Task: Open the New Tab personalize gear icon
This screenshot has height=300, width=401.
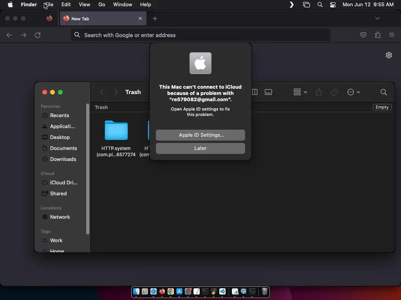Action: 389,55
